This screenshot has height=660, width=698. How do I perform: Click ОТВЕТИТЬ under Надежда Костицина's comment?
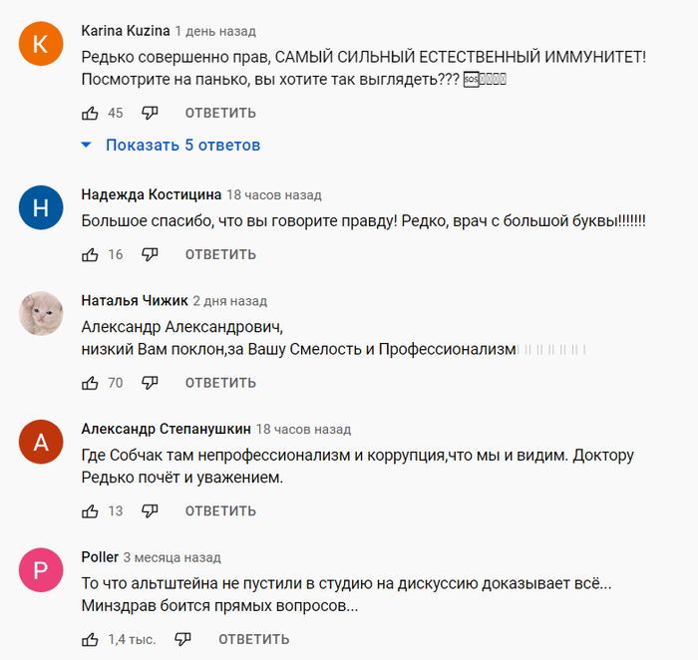click(220, 254)
